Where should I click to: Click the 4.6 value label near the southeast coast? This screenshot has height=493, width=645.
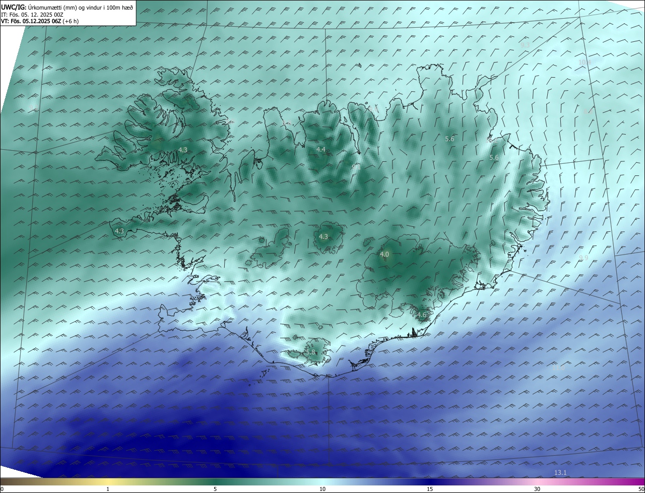421,315
